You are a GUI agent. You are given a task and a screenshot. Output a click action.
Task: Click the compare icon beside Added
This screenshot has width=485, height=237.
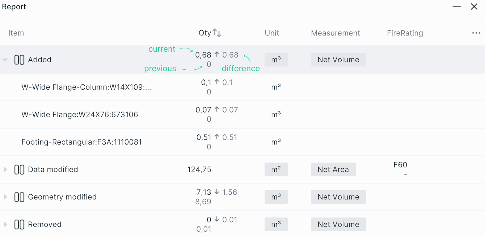[x=19, y=60]
